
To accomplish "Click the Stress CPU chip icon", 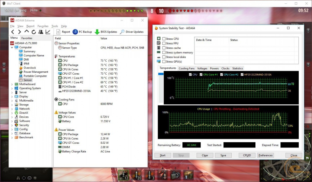I will (x=159, y=38).
